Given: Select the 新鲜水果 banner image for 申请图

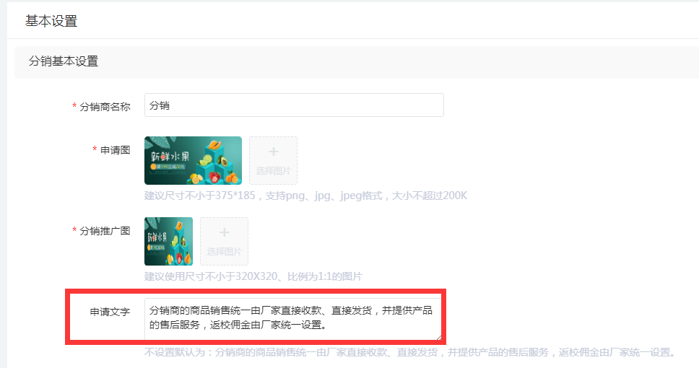Looking at the screenshot, I should click(193, 160).
